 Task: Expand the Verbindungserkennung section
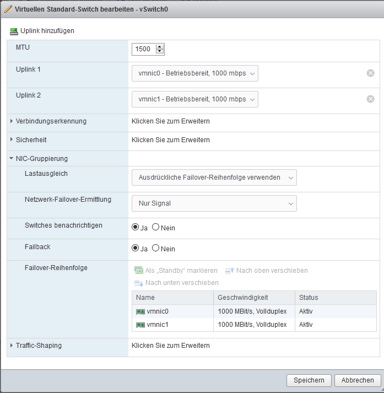pyautogui.click(x=12, y=121)
